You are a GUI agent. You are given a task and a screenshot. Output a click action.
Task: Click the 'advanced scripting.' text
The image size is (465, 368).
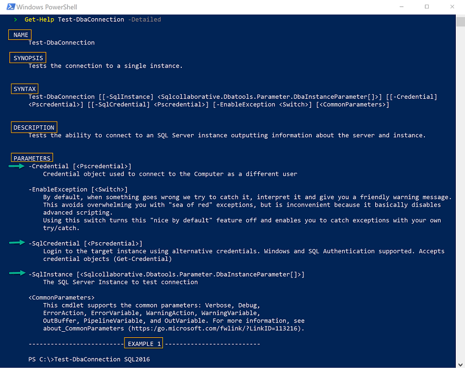click(78, 212)
